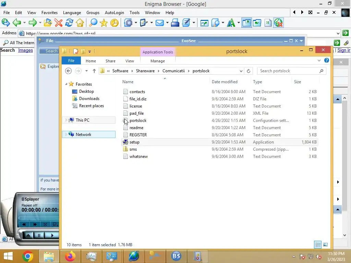This screenshot has height=263, width=351.
Task: Open dropdown arrow next to browser Back button
Action: coord(24,23)
